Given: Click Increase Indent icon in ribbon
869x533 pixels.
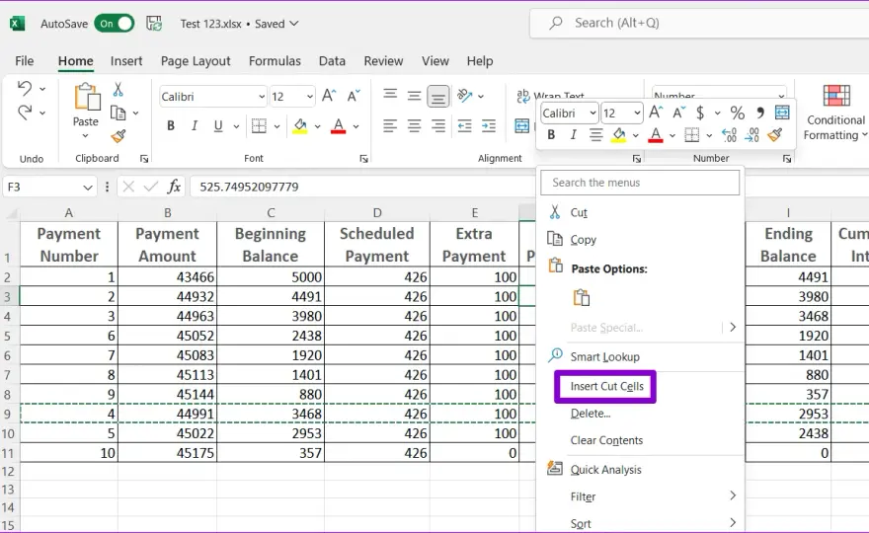Looking at the screenshot, I should point(488,126).
